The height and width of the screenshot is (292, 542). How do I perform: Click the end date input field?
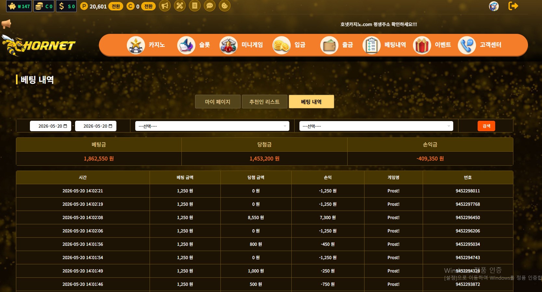(x=96, y=126)
